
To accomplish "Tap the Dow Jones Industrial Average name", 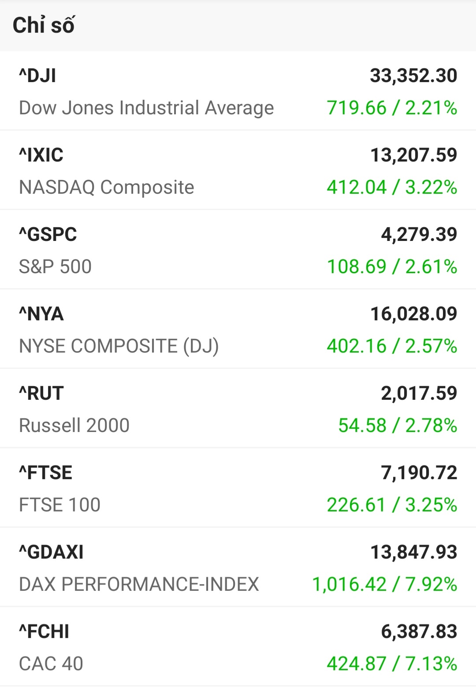I will coord(146,108).
